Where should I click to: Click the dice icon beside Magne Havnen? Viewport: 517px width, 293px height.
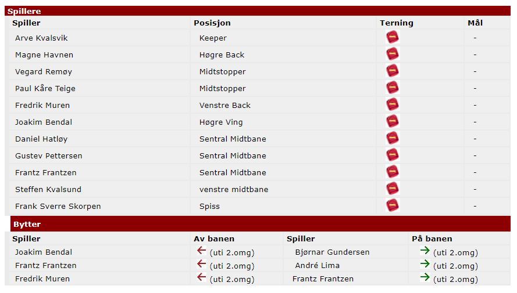393,55
